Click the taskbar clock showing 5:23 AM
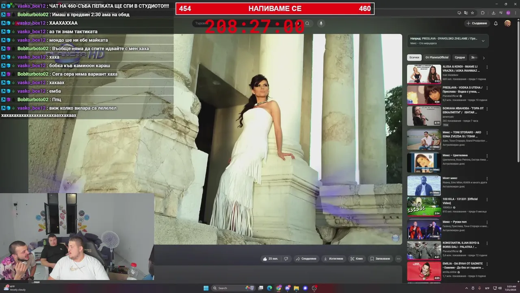This screenshot has width=520, height=293. (511, 288)
